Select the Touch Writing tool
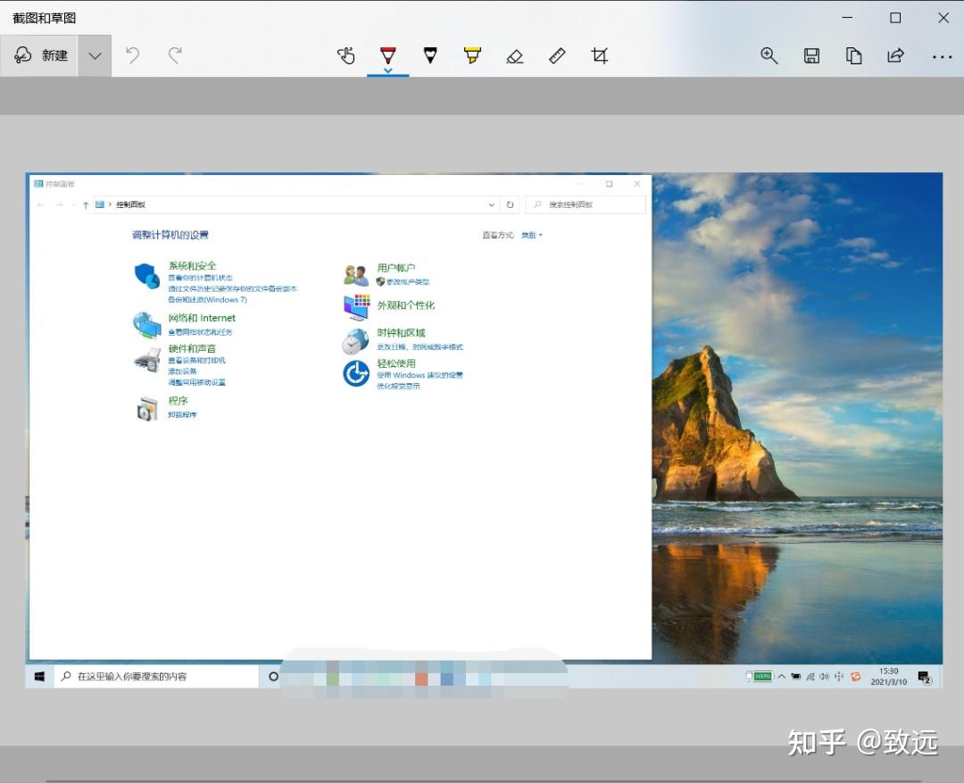 pos(347,55)
